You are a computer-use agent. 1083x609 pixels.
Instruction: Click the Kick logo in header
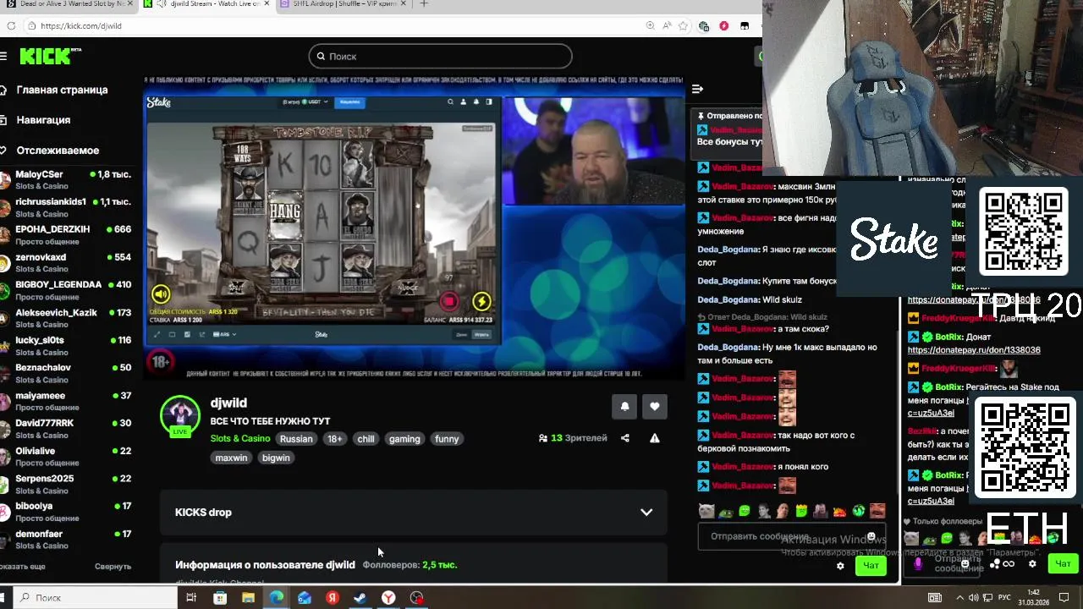click(50, 56)
